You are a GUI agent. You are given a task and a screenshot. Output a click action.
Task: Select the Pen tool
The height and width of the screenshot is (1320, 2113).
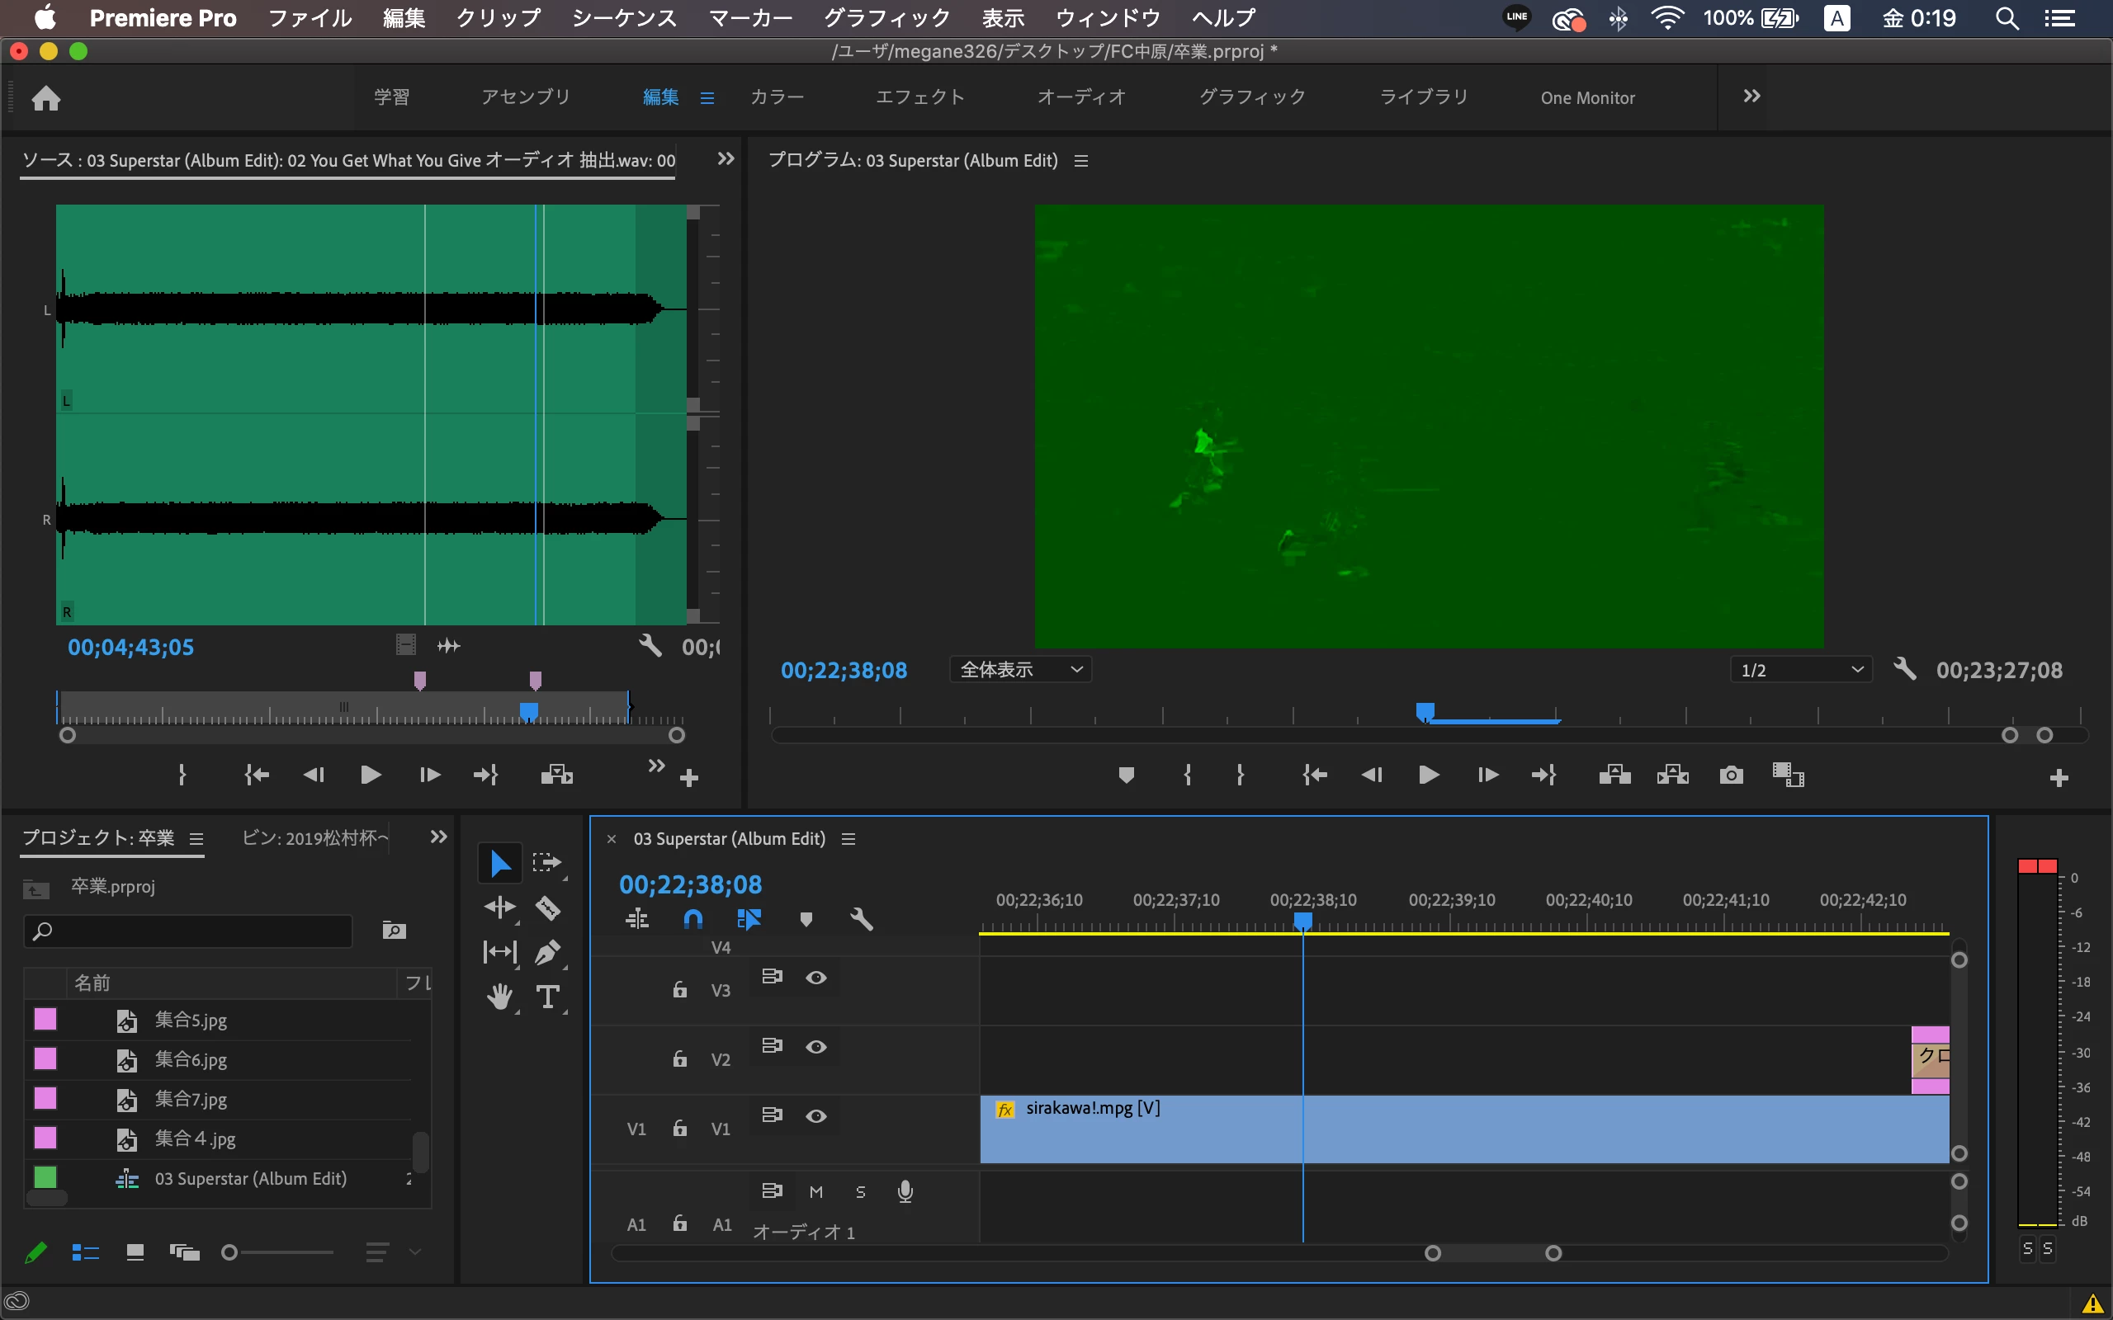pos(547,952)
